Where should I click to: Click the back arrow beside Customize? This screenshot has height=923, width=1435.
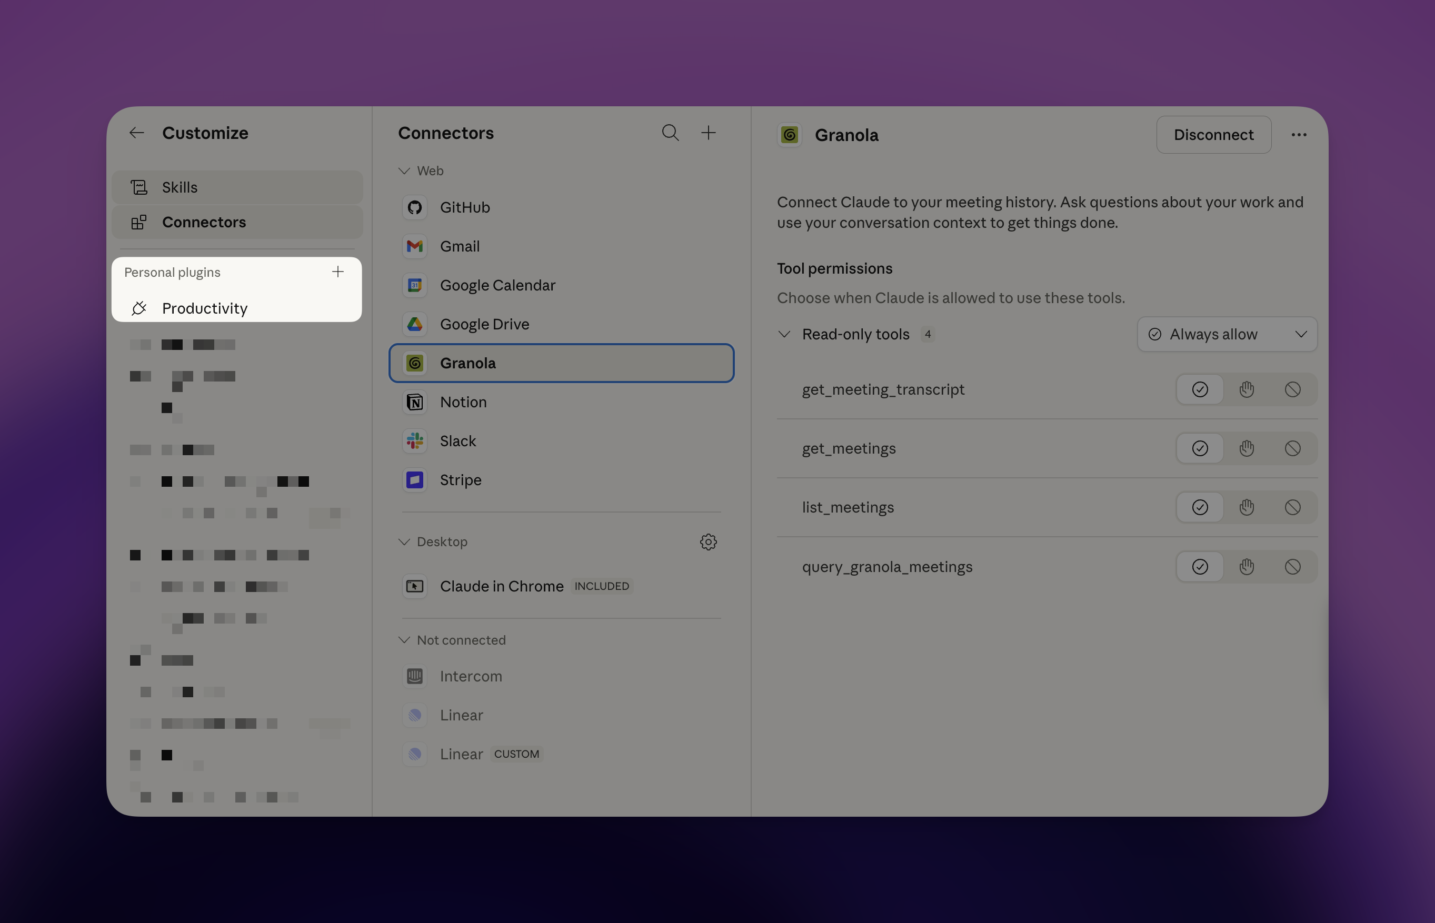pyautogui.click(x=137, y=133)
